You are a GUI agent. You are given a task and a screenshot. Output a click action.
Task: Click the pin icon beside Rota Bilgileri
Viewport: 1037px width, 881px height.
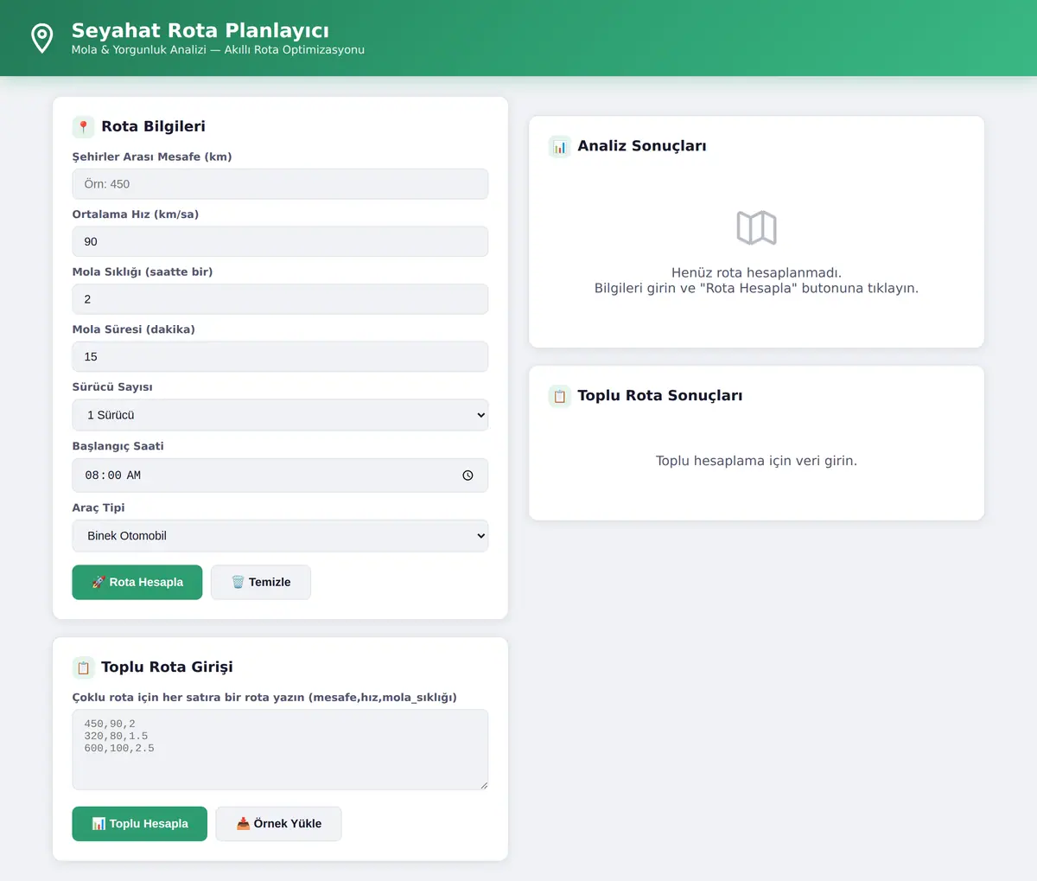click(83, 127)
